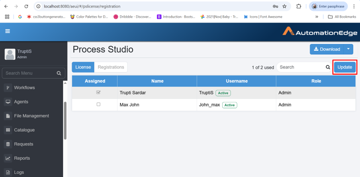360x177 pixels.
Task: Bookmark page with star icon
Action: pyautogui.click(x=284, y=6)
